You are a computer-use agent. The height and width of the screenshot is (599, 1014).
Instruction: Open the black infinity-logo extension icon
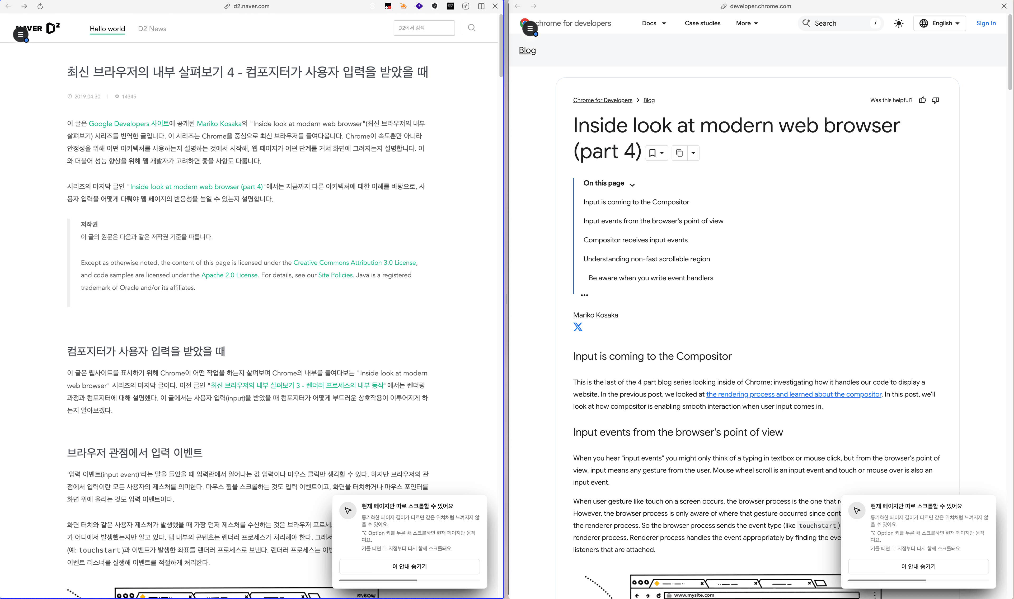click(450, 6)
